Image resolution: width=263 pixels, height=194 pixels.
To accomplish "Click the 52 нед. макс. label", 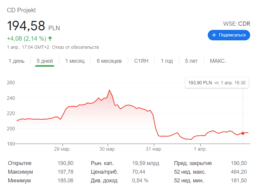I will 190,172.
